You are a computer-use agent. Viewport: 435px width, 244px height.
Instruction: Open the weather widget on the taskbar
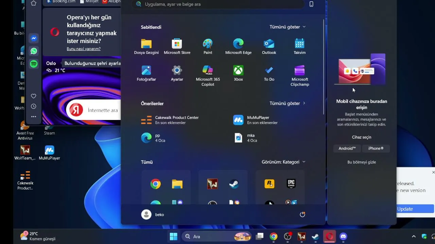point(38,236)
